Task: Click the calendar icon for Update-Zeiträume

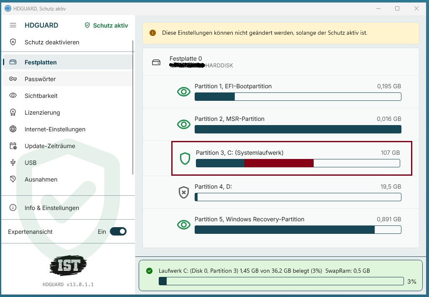Action: [13, 146]
